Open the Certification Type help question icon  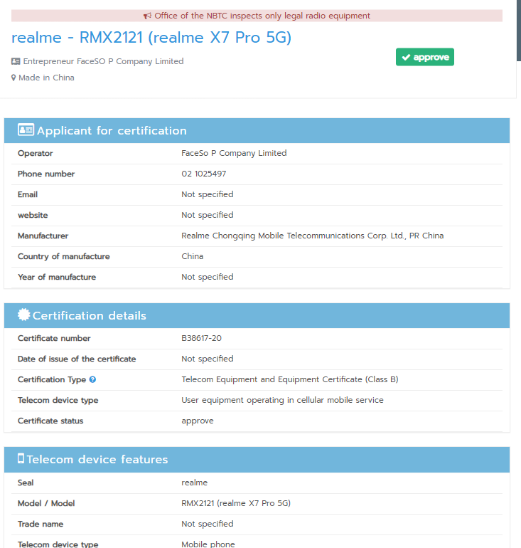point(92,379)
